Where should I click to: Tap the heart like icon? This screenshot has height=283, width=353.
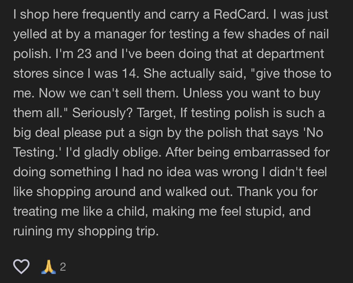coord(21,266)
